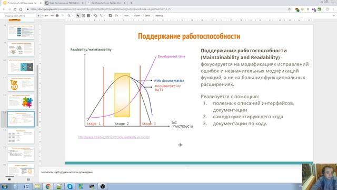Image resolution: width=337 pixels, height=190 pixels.
Task: Click the speaker notes field
Action: (x=170, y=173)
